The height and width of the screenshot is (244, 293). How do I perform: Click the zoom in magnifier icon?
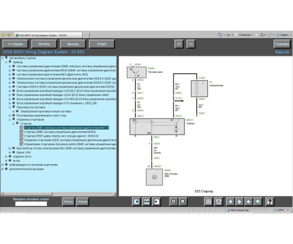pos(174,201)
